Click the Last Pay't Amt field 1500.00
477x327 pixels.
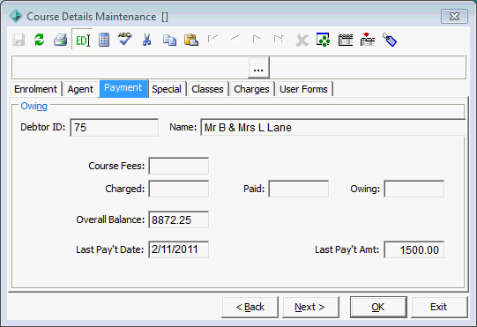click(x=414, y=249)
